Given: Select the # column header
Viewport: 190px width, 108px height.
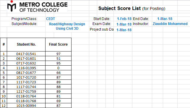Looking at the screenshot, I should (x=4, y=44).
